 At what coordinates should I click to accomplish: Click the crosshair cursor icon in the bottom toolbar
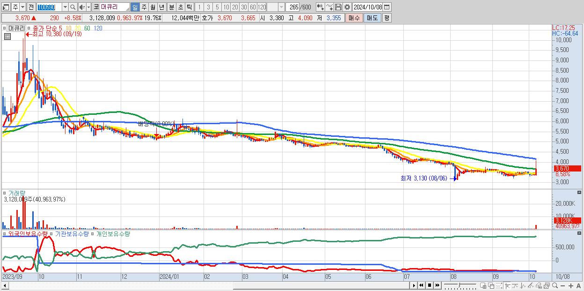pos(508,285)
